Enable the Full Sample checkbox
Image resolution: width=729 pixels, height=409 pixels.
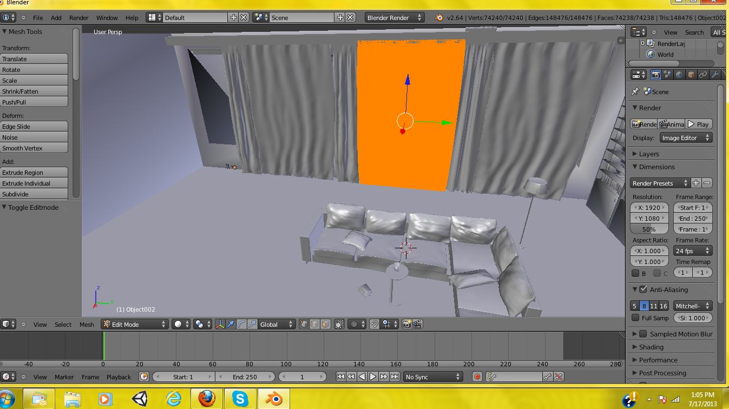(636, 318)
